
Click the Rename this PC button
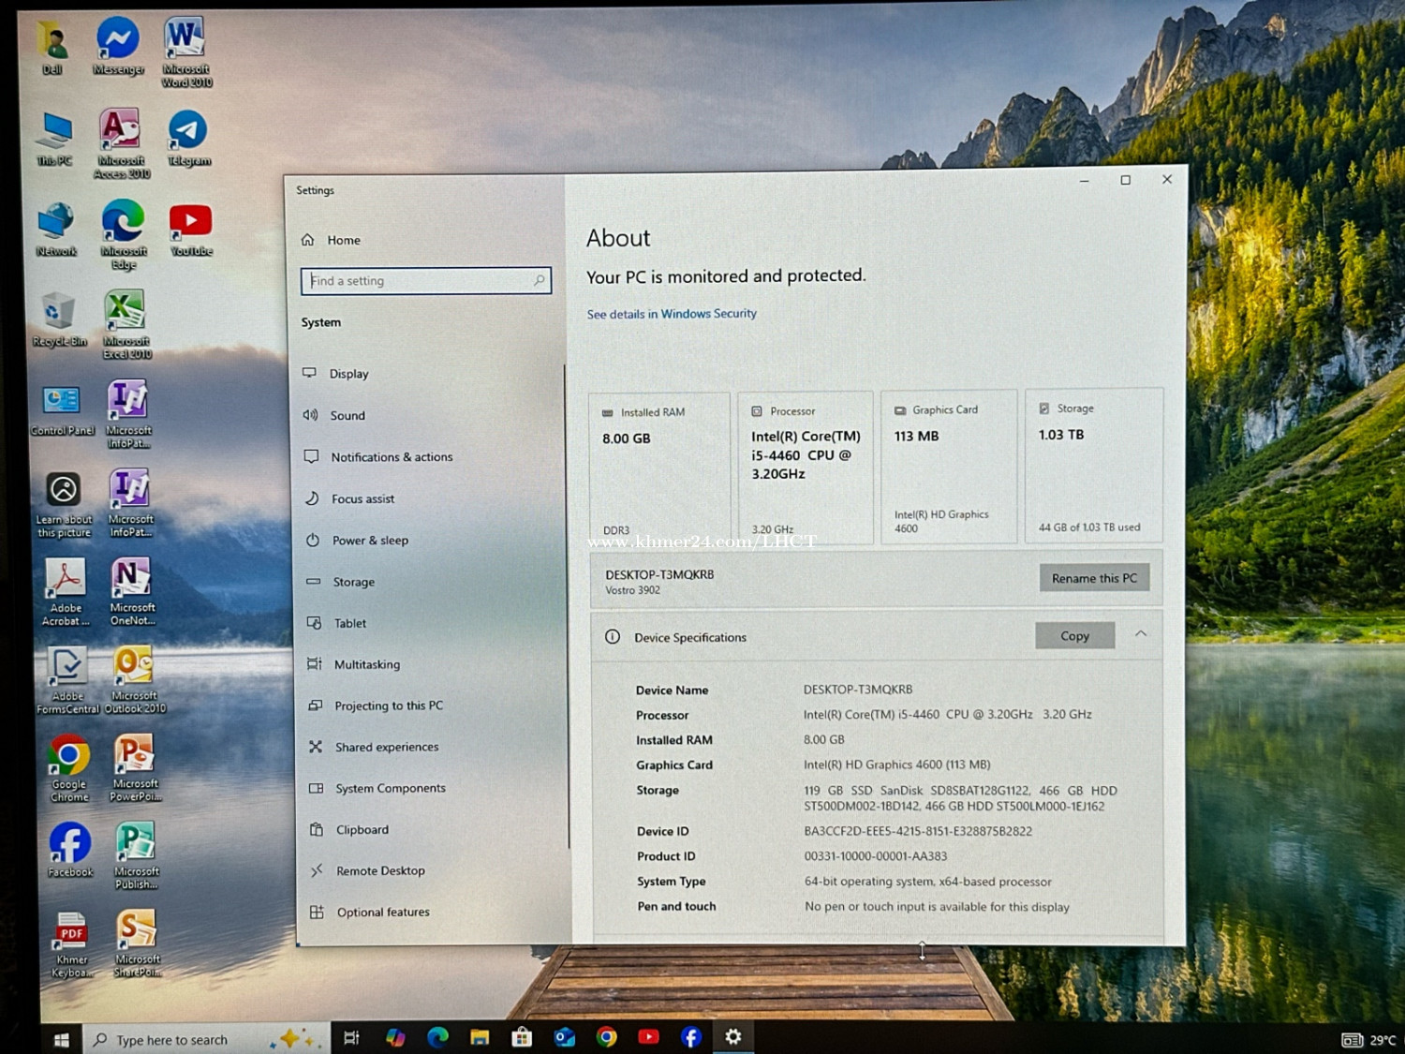tap(1093, 578)
